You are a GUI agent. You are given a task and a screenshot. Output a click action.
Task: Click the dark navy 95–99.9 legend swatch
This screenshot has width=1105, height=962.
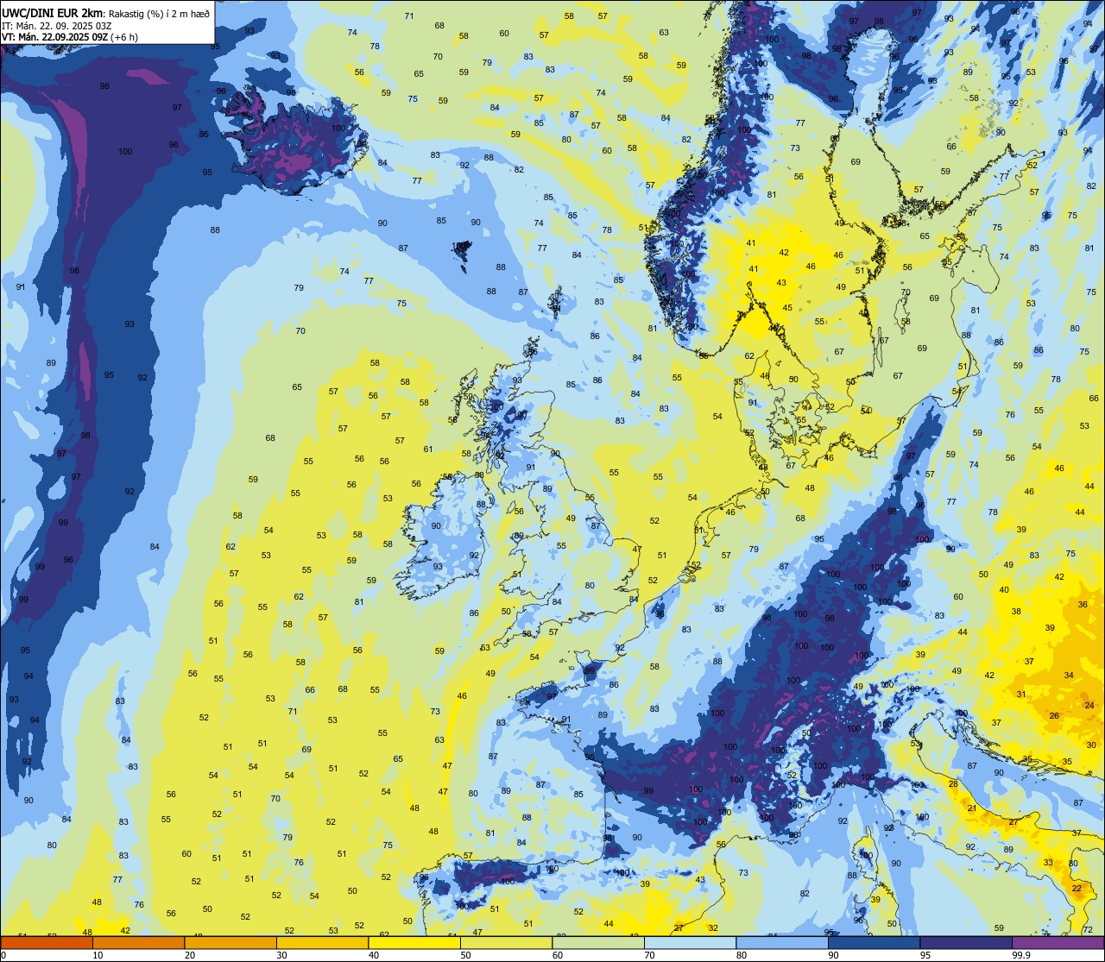coord(966,943)
